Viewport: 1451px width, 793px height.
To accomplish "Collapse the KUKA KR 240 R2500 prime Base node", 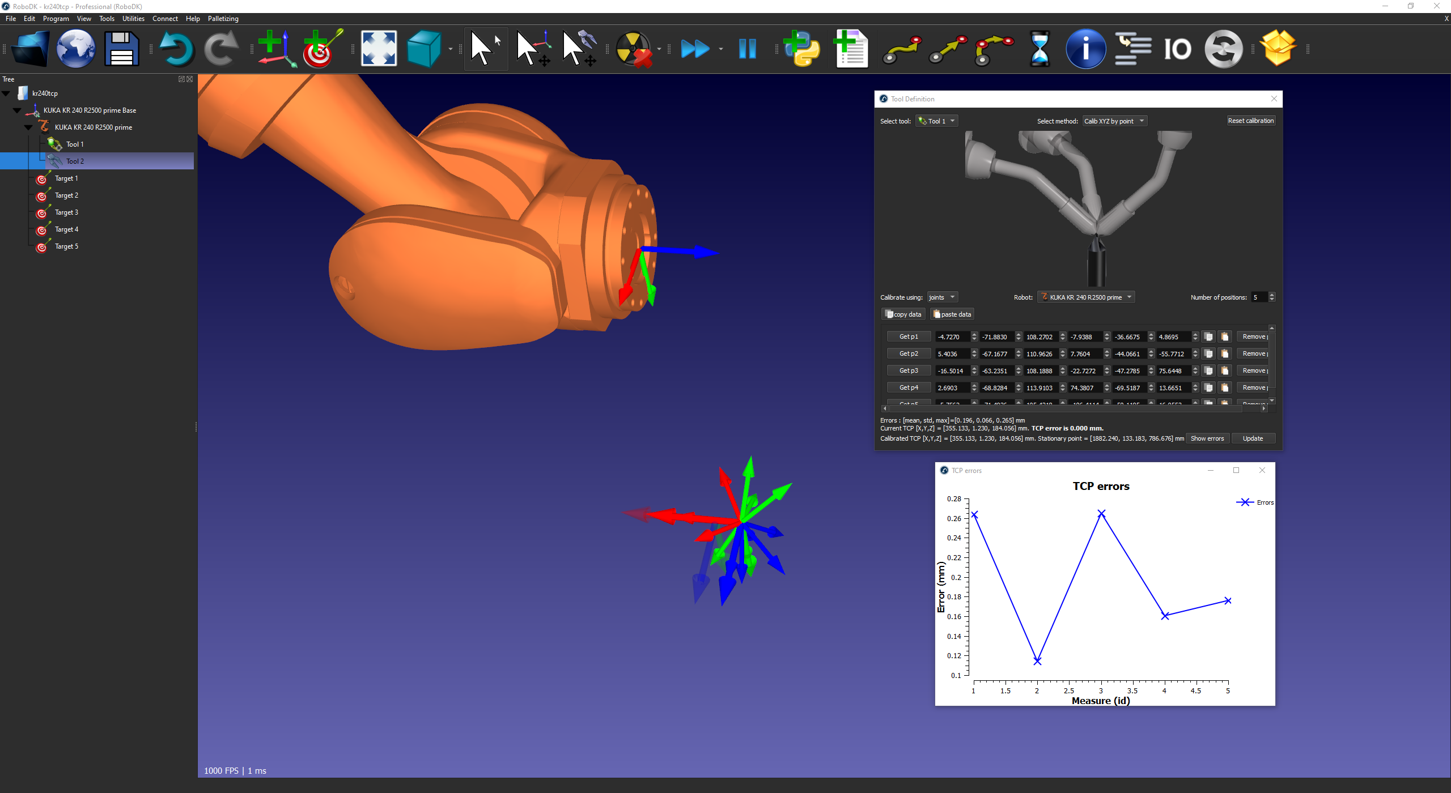I will pyautogui.click(x=17, y=110).
